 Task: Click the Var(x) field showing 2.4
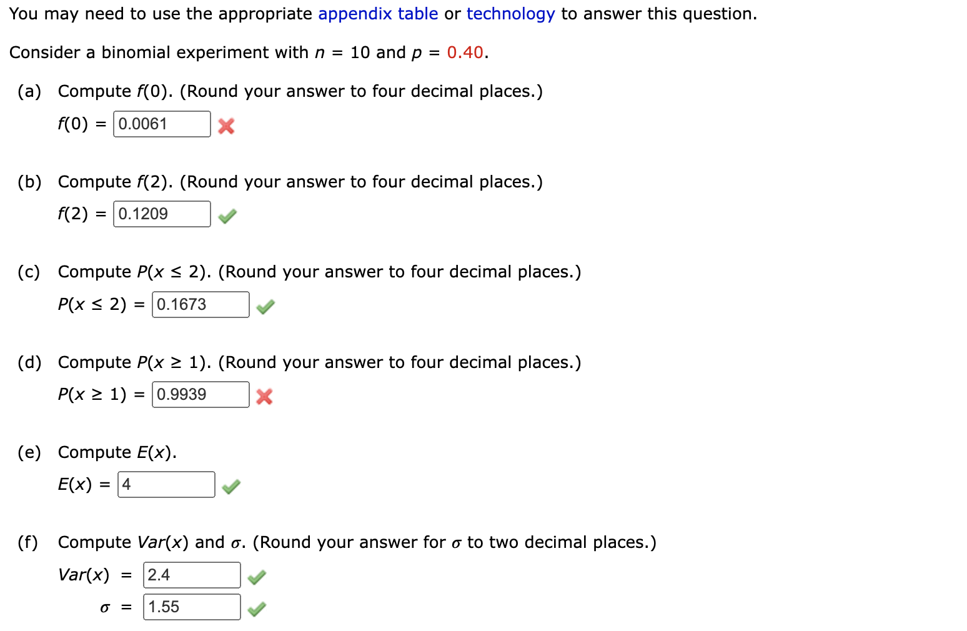[191, 575]
